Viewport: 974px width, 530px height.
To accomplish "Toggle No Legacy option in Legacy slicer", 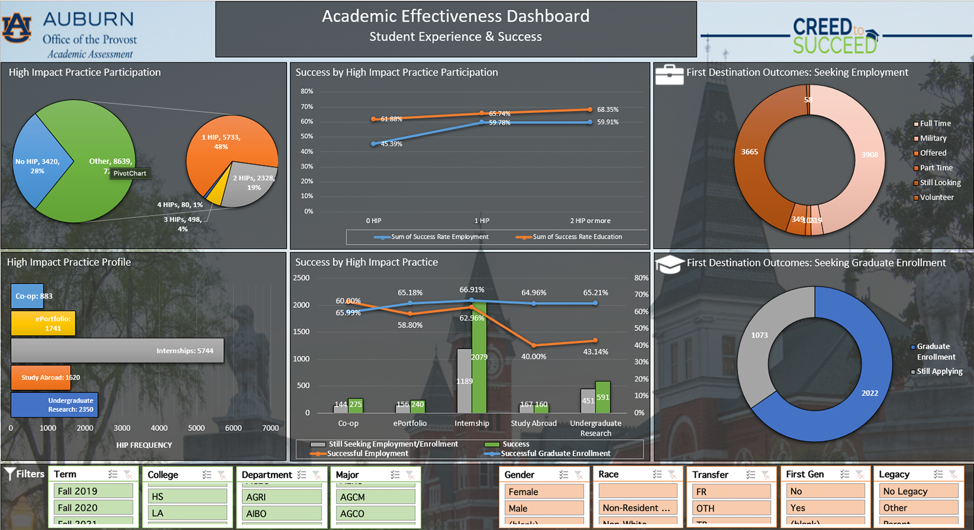I will (x=919, y=492).
